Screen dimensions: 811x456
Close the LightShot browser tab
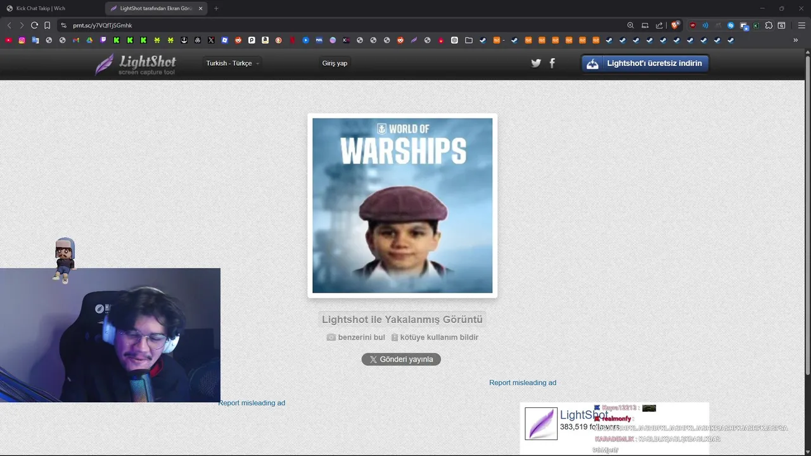click(201, 8)
